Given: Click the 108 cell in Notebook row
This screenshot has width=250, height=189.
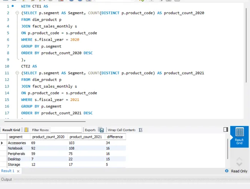Looking at the screenshot, I should [x=86, y=148].
